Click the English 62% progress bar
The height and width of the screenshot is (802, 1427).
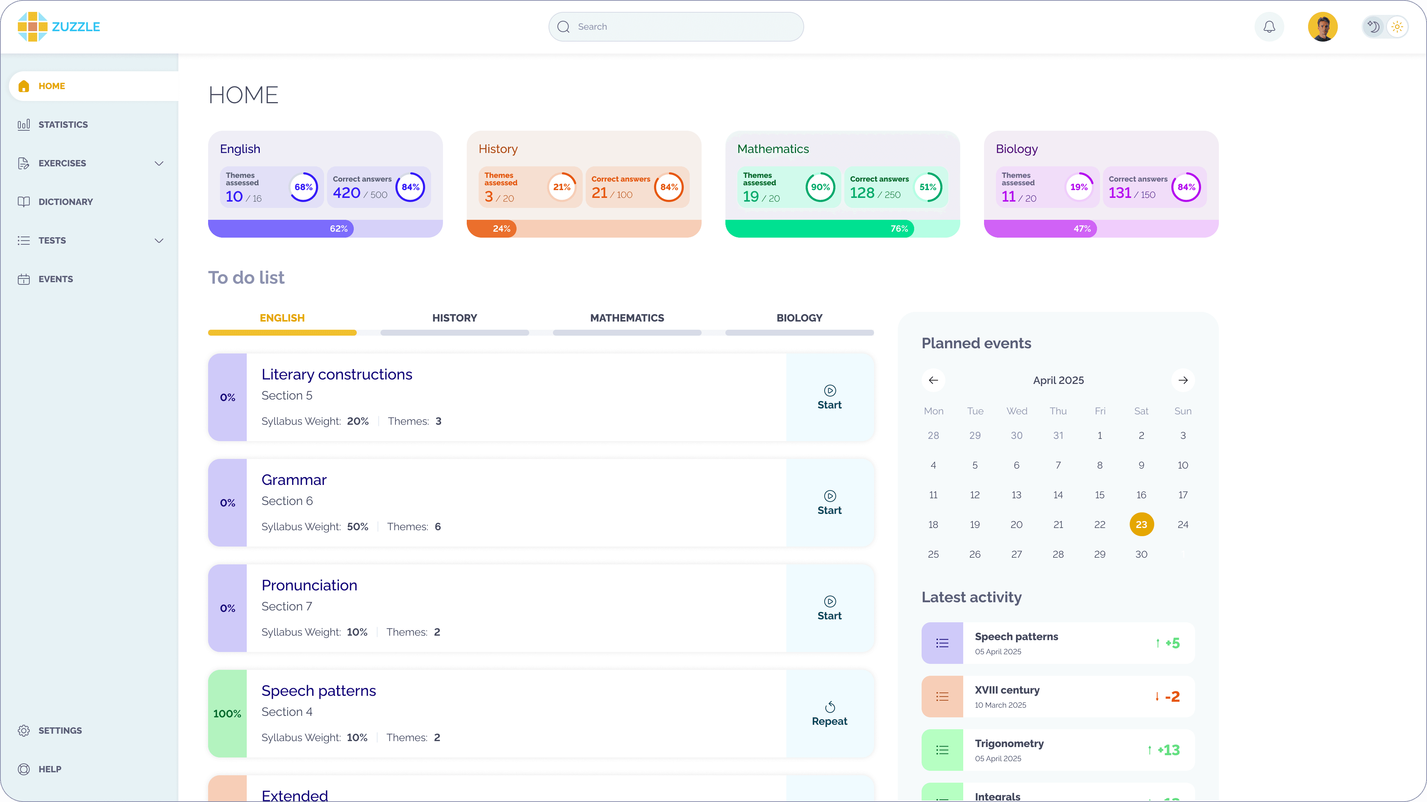(x=325, y=229)
